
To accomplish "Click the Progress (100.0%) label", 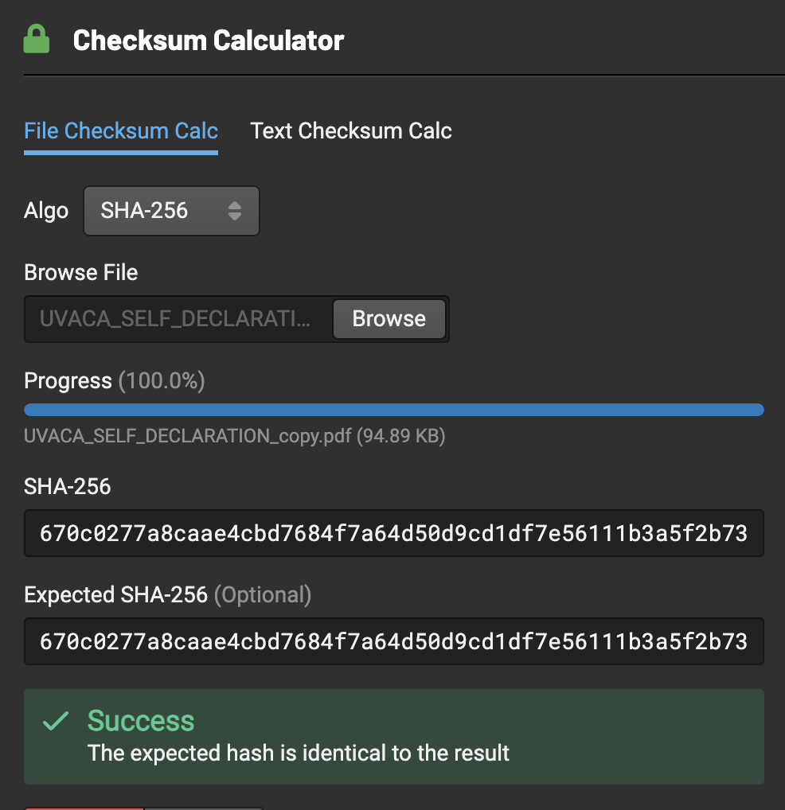I will [115, 381].
